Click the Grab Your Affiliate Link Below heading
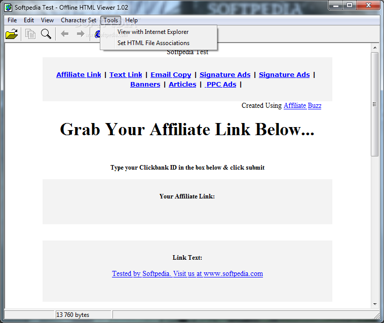 (187, 129)
